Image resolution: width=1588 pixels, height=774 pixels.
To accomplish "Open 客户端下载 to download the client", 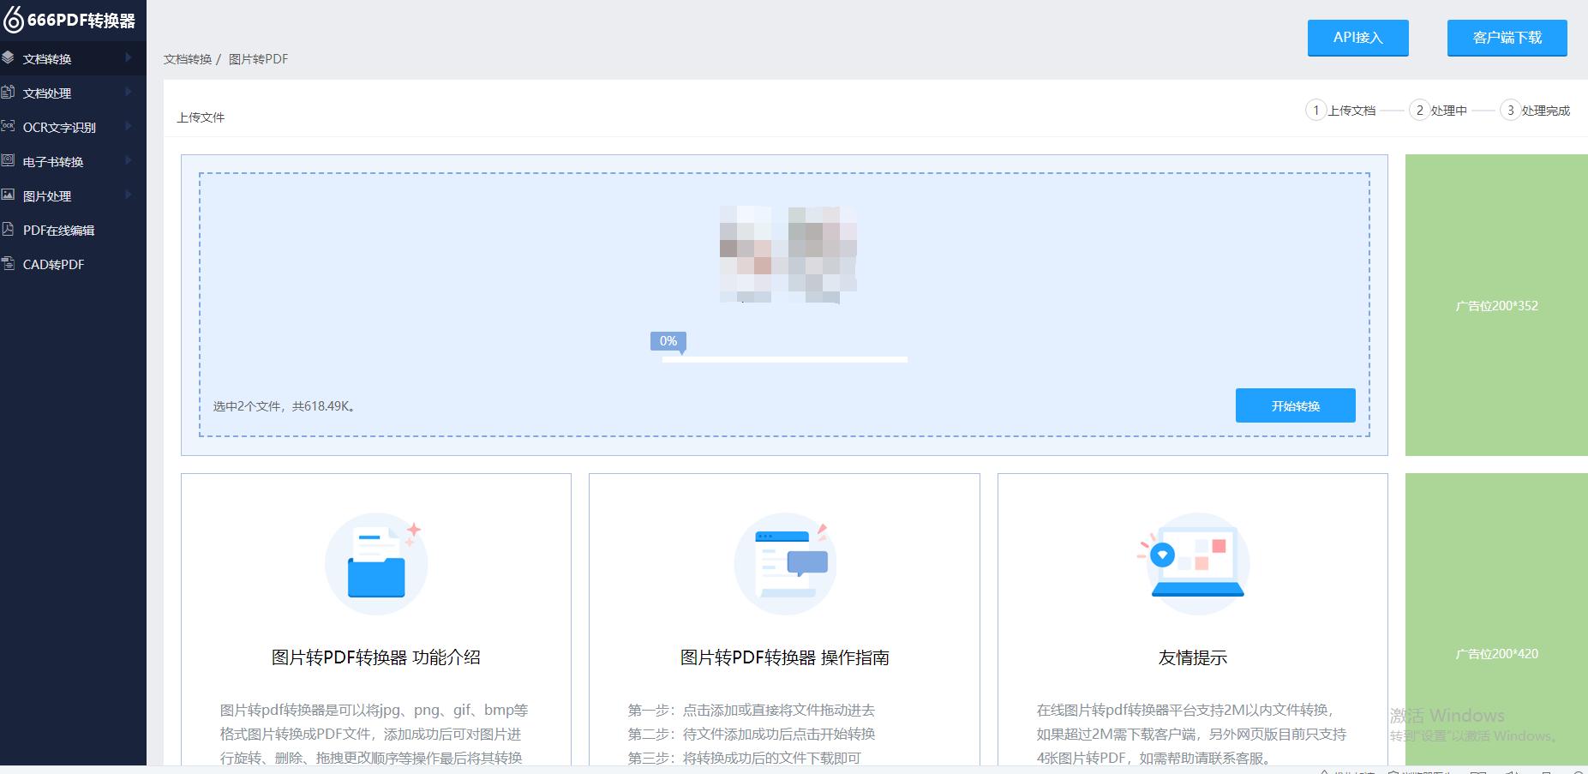I will coord(1507,37).
